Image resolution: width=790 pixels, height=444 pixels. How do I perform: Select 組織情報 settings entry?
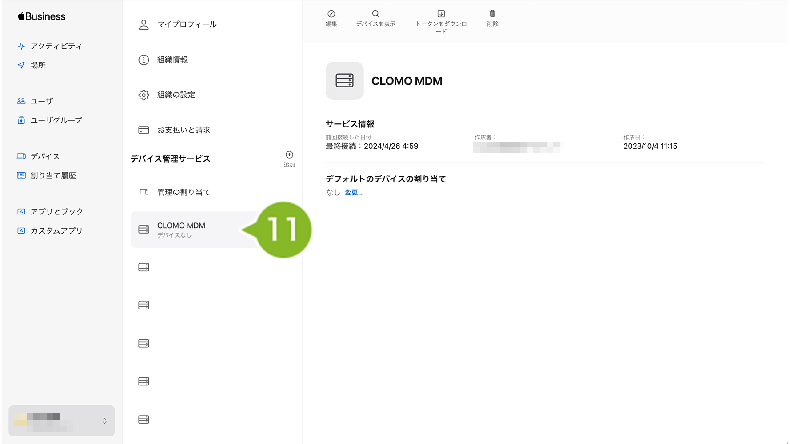(164, 59)
